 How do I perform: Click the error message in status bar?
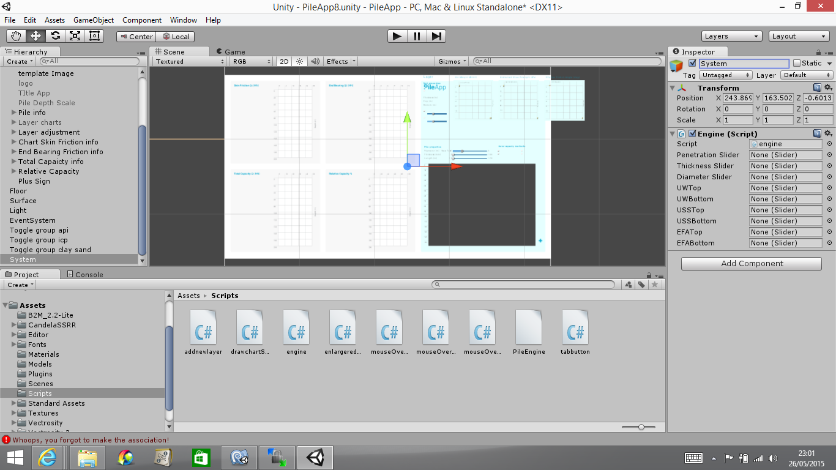coord(90,439)
